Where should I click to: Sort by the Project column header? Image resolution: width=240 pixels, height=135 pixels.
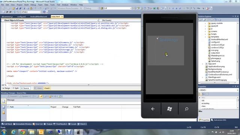pyautogui.click(x=53, y=107)
